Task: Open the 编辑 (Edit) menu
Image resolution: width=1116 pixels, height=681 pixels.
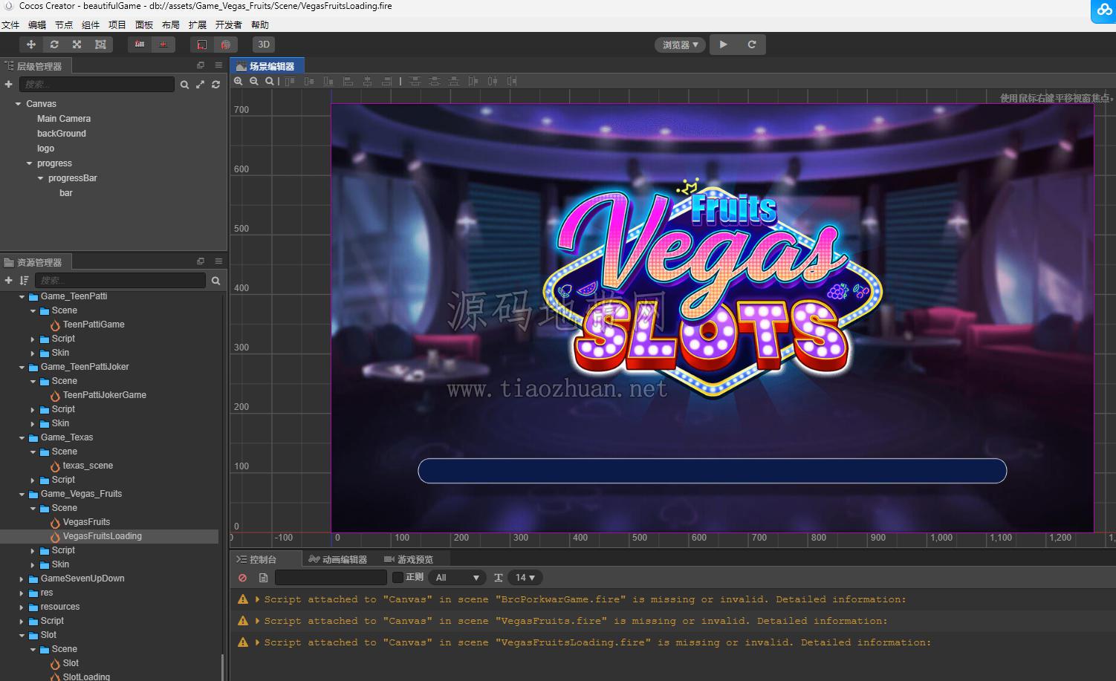Action: pos(37,25)
